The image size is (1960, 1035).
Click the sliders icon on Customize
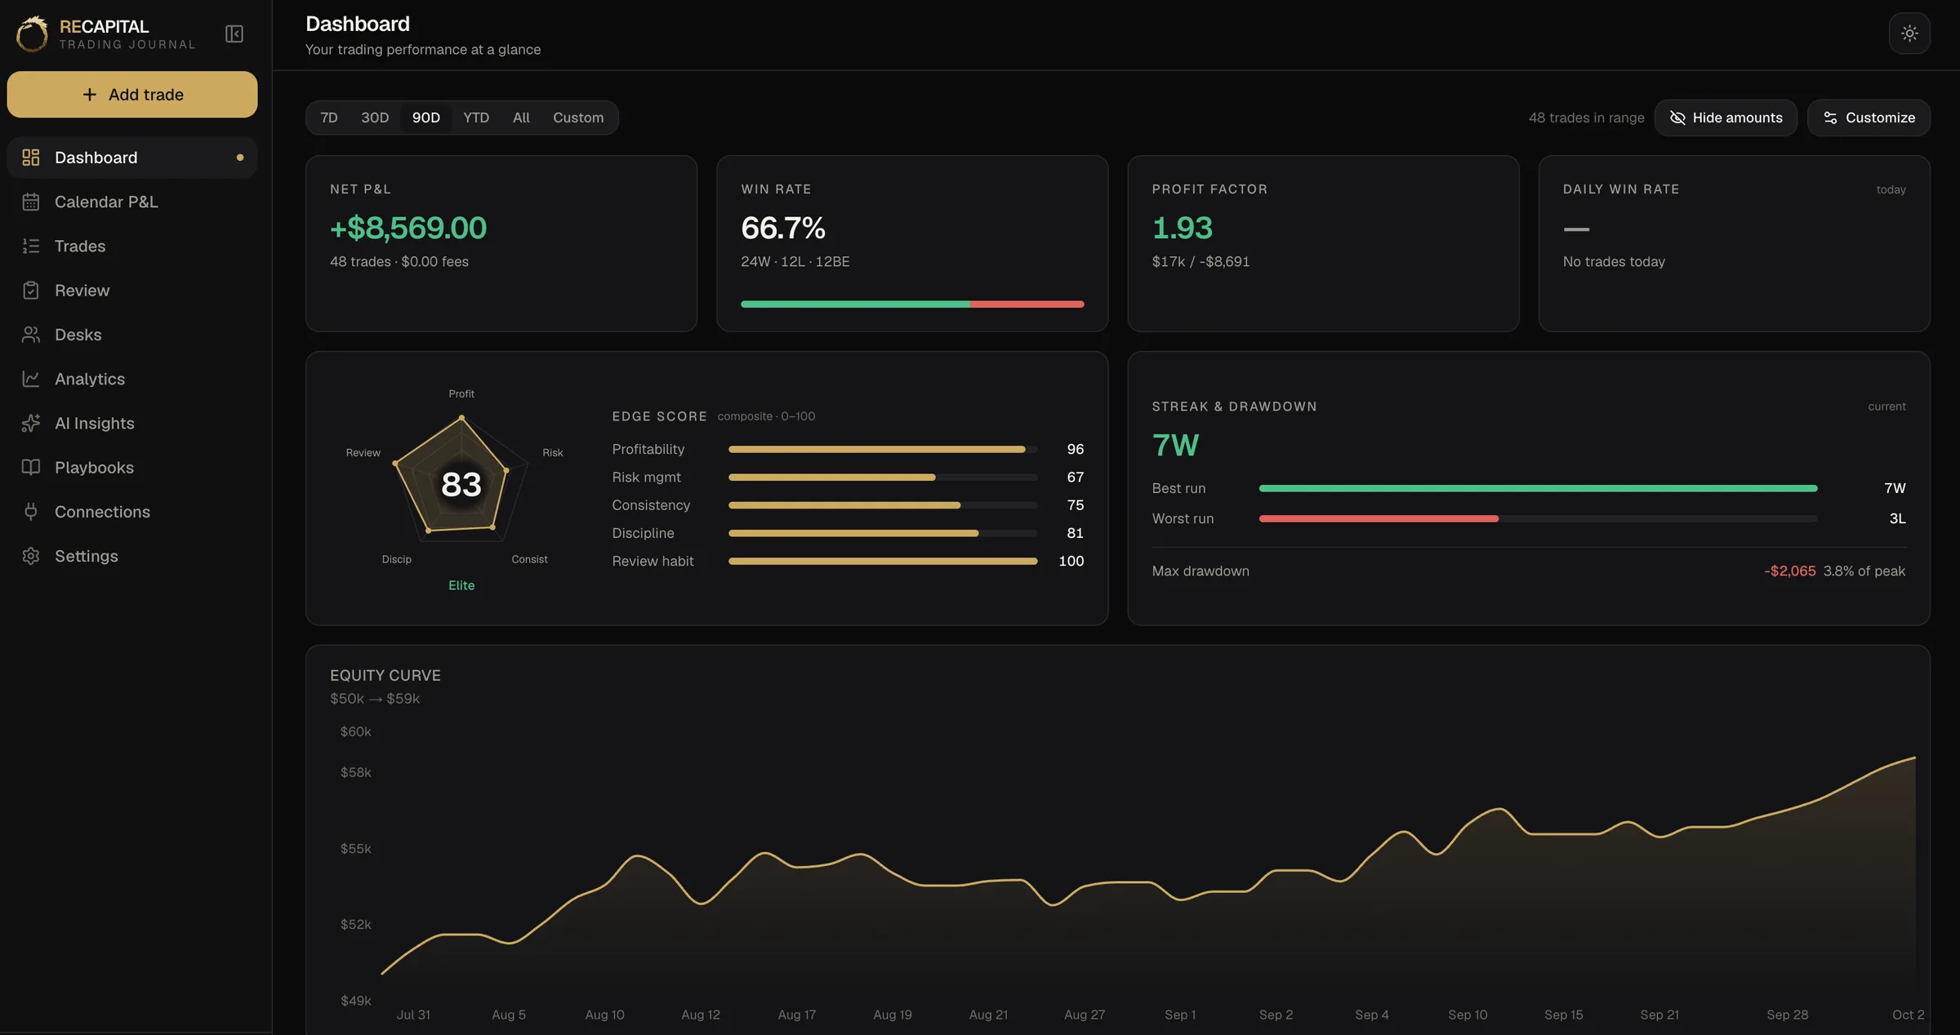pyautogui.click(x=1830, y=118)
